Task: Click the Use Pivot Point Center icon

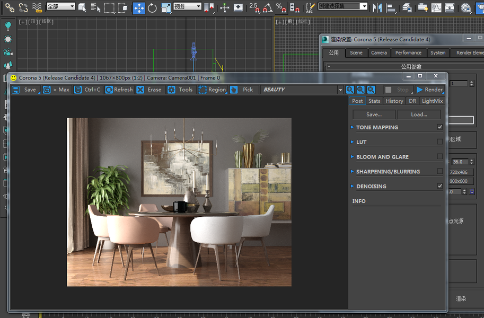Action: [x=209, y=7]
